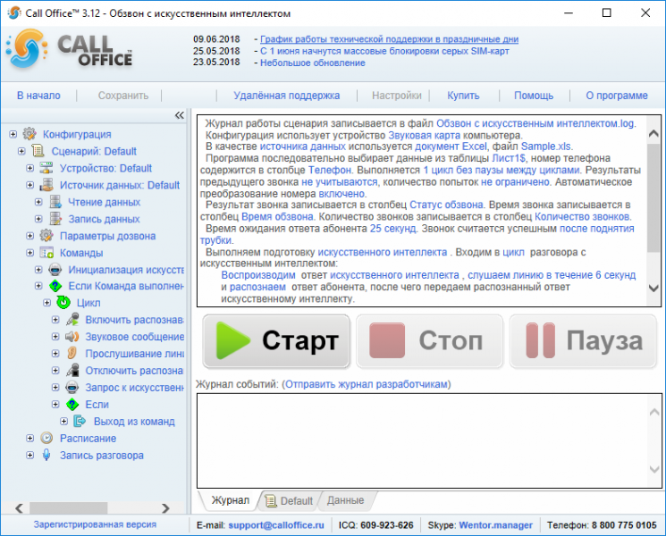The height and width of the screenshot is (536, 666).
Task: Click the Звуковое сообщение speaker icon
Action: (72, 337)
